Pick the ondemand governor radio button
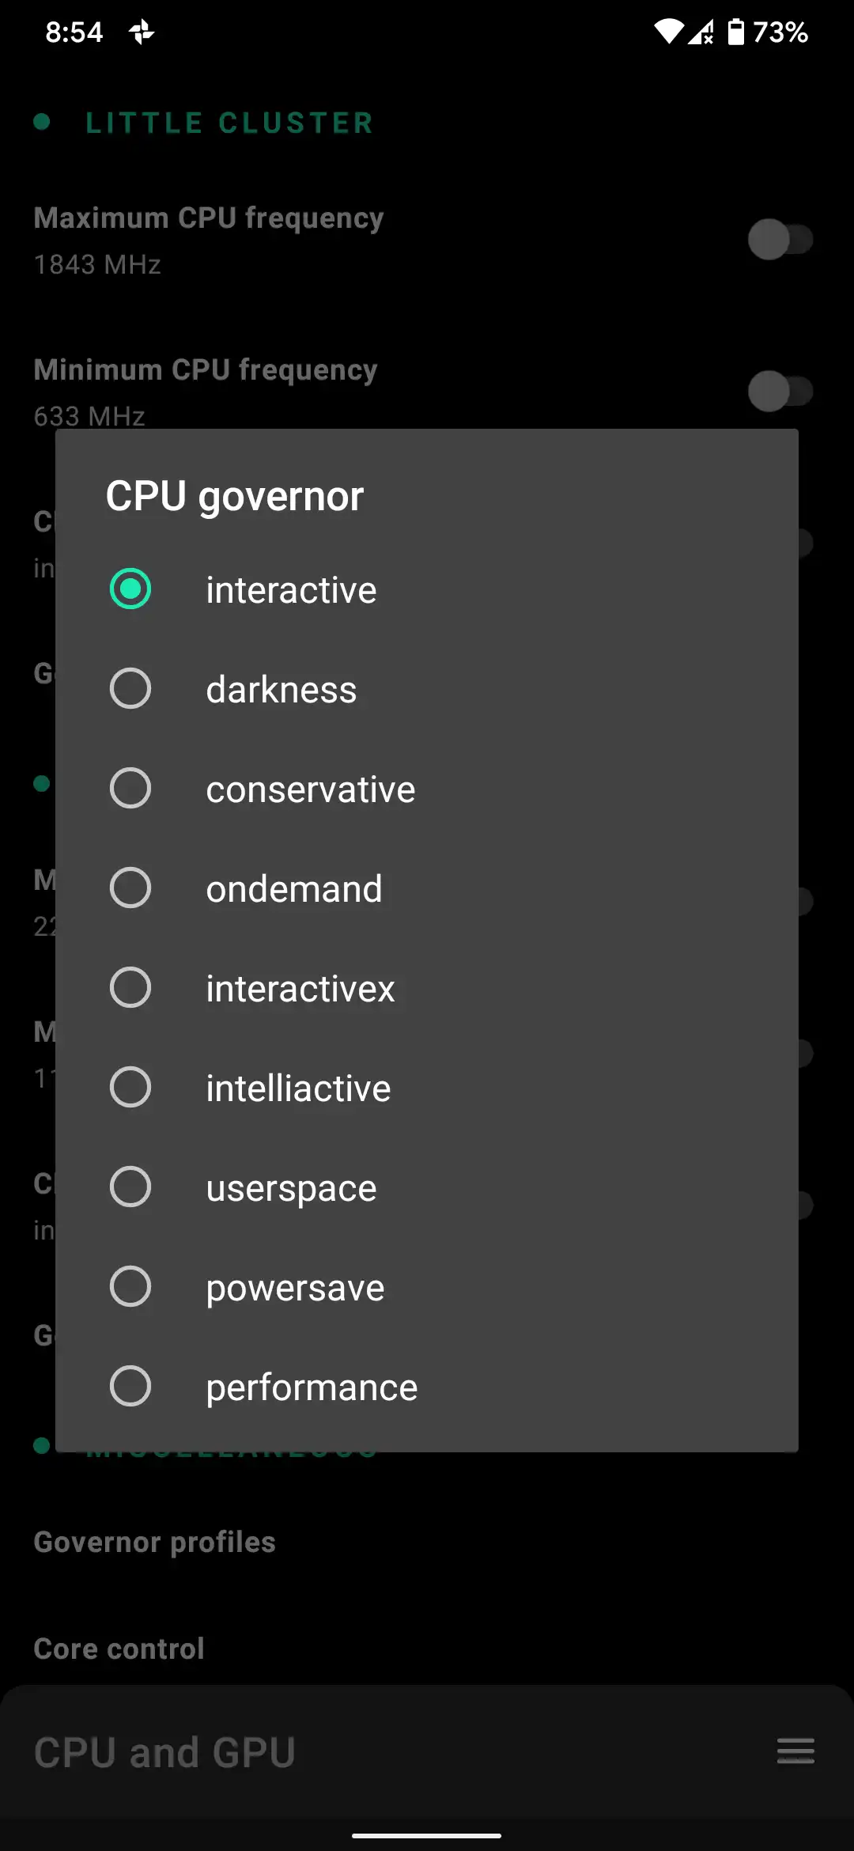The height and width of the screenshot is (1851, 854). [130, 888]
